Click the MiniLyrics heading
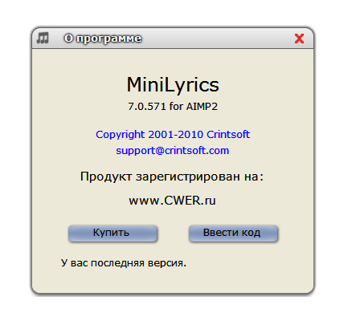The width and height of the screenshot is (352, 333). (x=173, y=85)
